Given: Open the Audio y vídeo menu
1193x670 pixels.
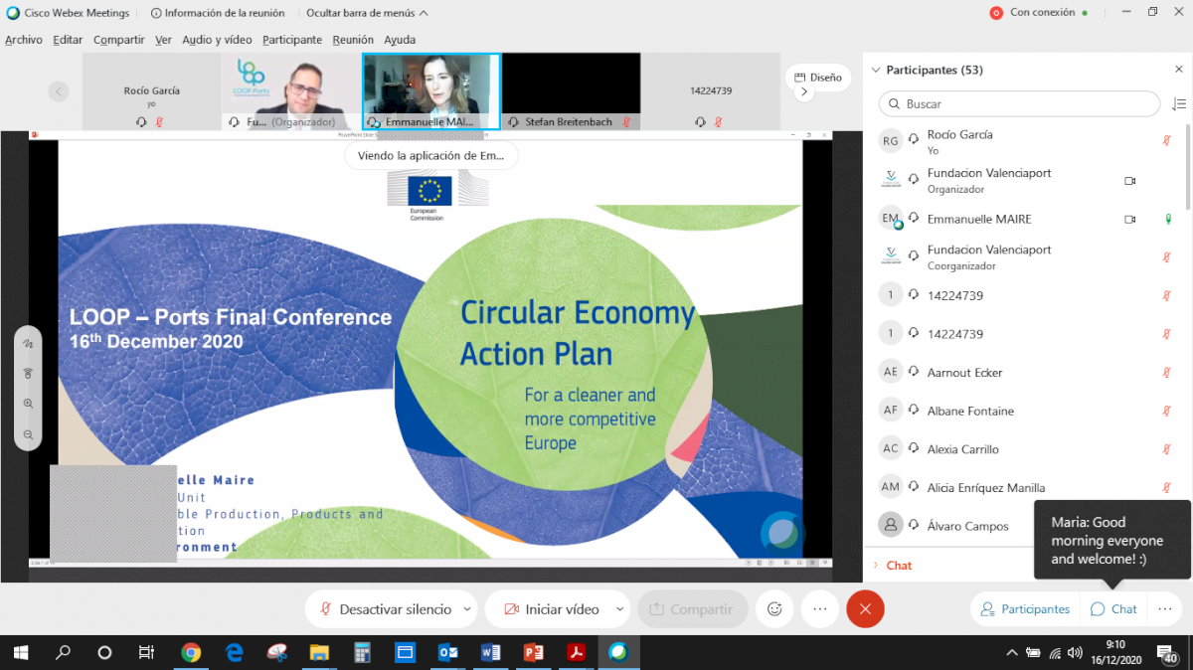Looking at the screenshot, I should [x=217, y=40].
